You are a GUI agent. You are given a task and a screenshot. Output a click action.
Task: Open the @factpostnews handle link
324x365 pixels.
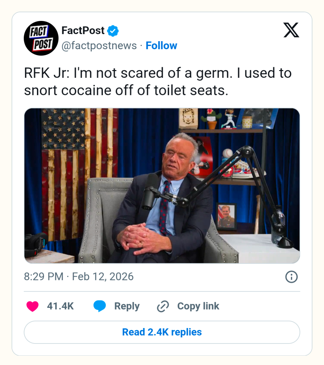tap(99, 46)
